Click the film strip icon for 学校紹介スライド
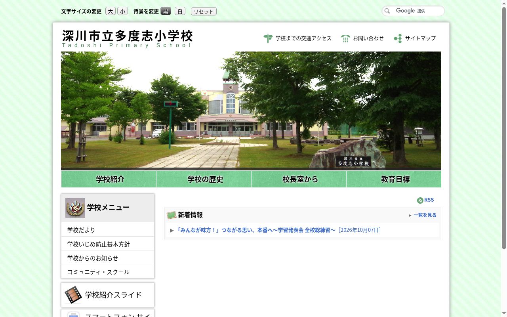The image size is (507, 317). pyautogui.click(x=73, y=295)
